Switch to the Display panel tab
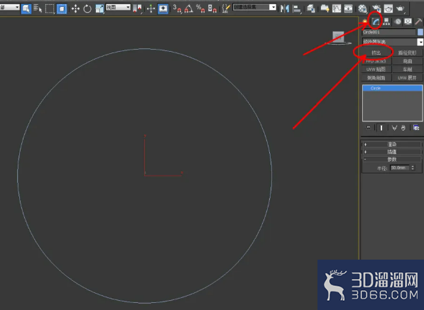 pos(408,21)
